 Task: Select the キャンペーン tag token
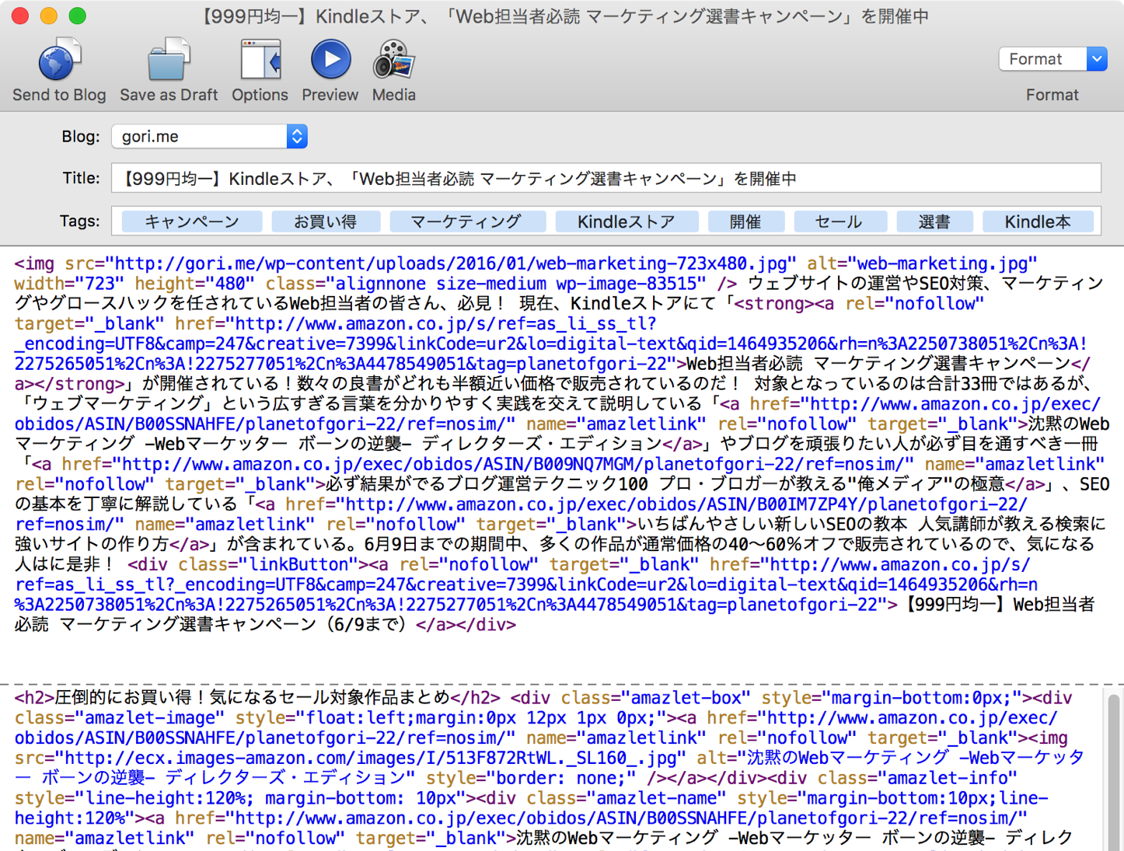click(191, 221)
